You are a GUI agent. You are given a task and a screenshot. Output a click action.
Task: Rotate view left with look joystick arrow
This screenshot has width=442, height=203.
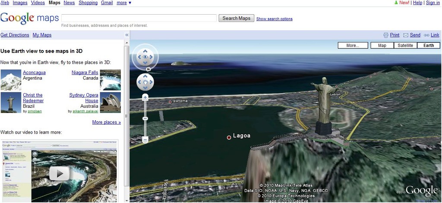coord(139,57)
